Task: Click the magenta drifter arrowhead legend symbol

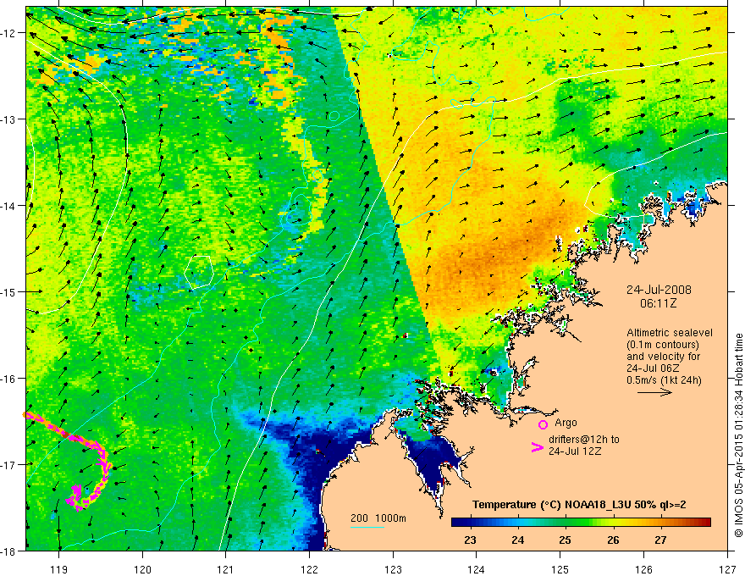Action: click(537, 447)
